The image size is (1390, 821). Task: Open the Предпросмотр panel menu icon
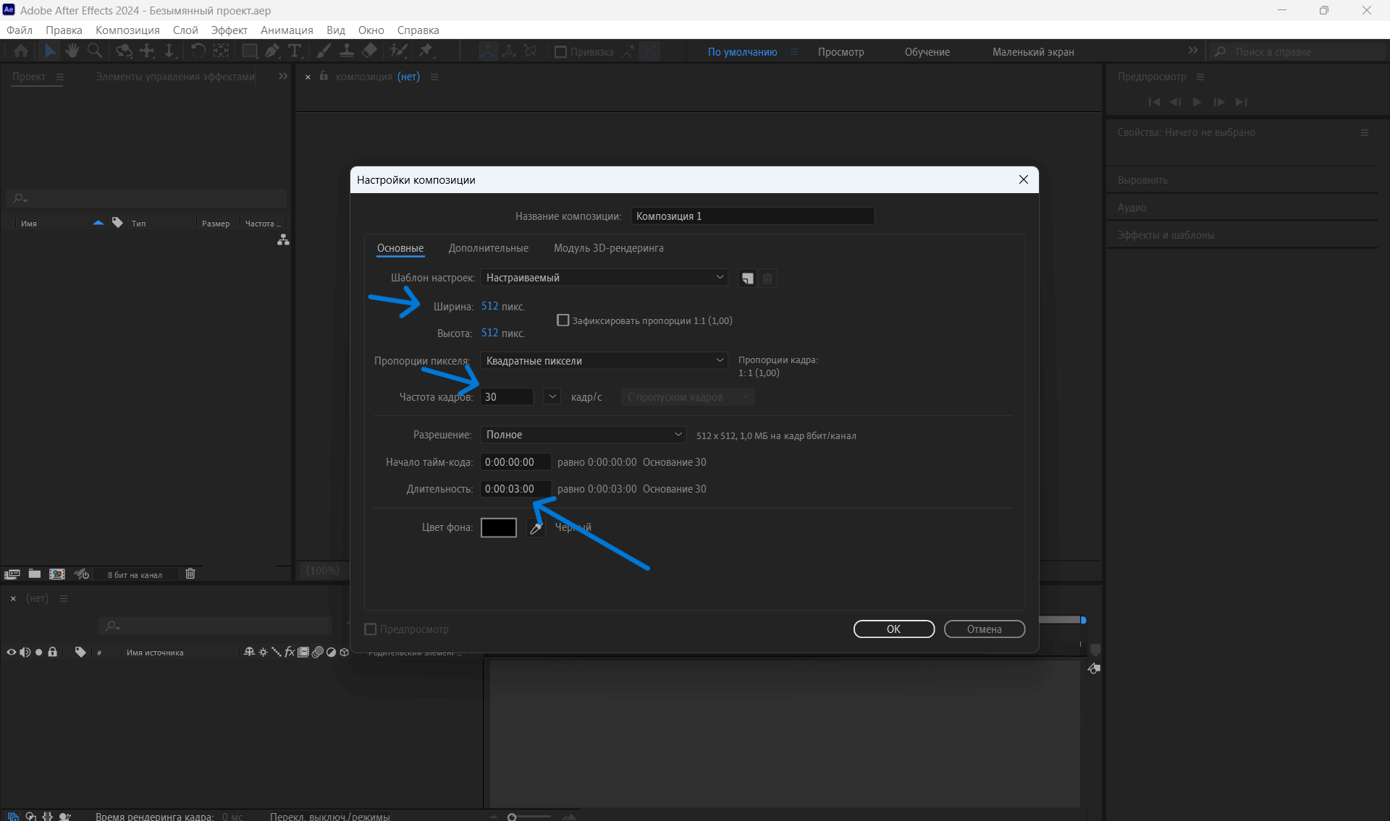coord(1200,77)
